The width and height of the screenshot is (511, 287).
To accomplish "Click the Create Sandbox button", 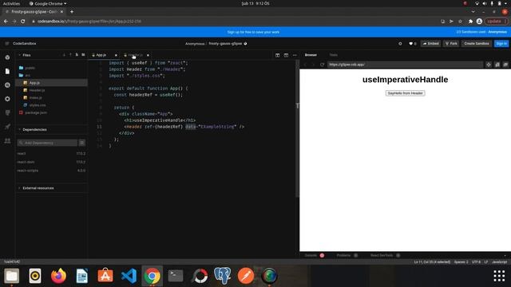I will [477, 44].
